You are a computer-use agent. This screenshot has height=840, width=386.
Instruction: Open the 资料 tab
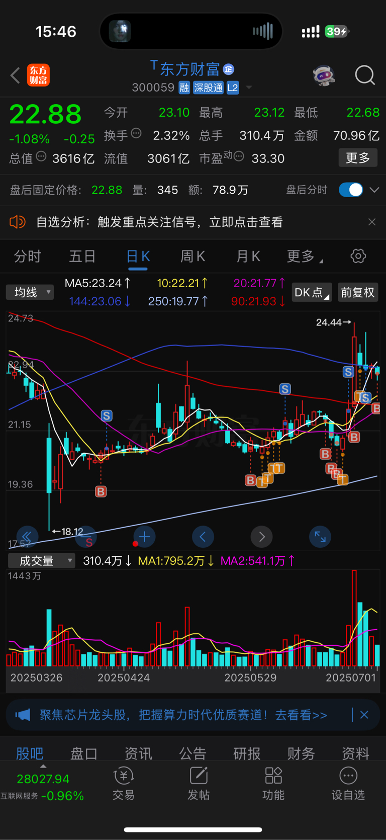pos(355,753)
